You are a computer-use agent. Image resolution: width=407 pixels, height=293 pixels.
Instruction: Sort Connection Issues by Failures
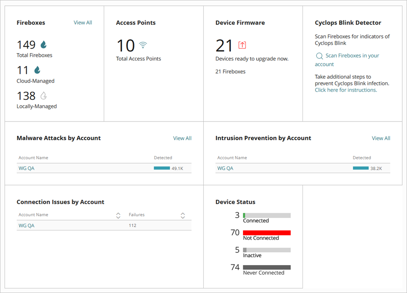tap(182, 214)
